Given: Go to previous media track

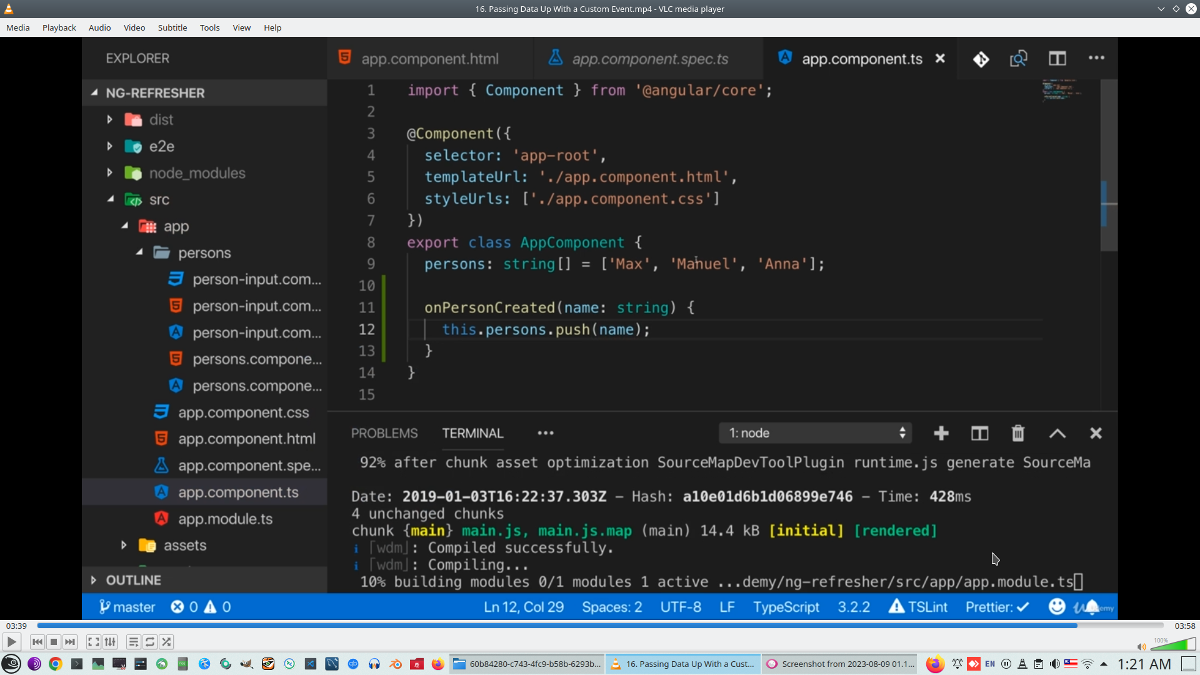Looking at the screenshot, I should (x=37, y=642).
